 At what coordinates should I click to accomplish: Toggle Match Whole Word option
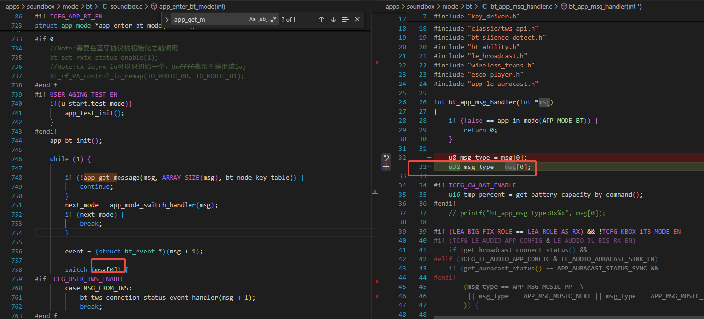click(x=263, y=19)
